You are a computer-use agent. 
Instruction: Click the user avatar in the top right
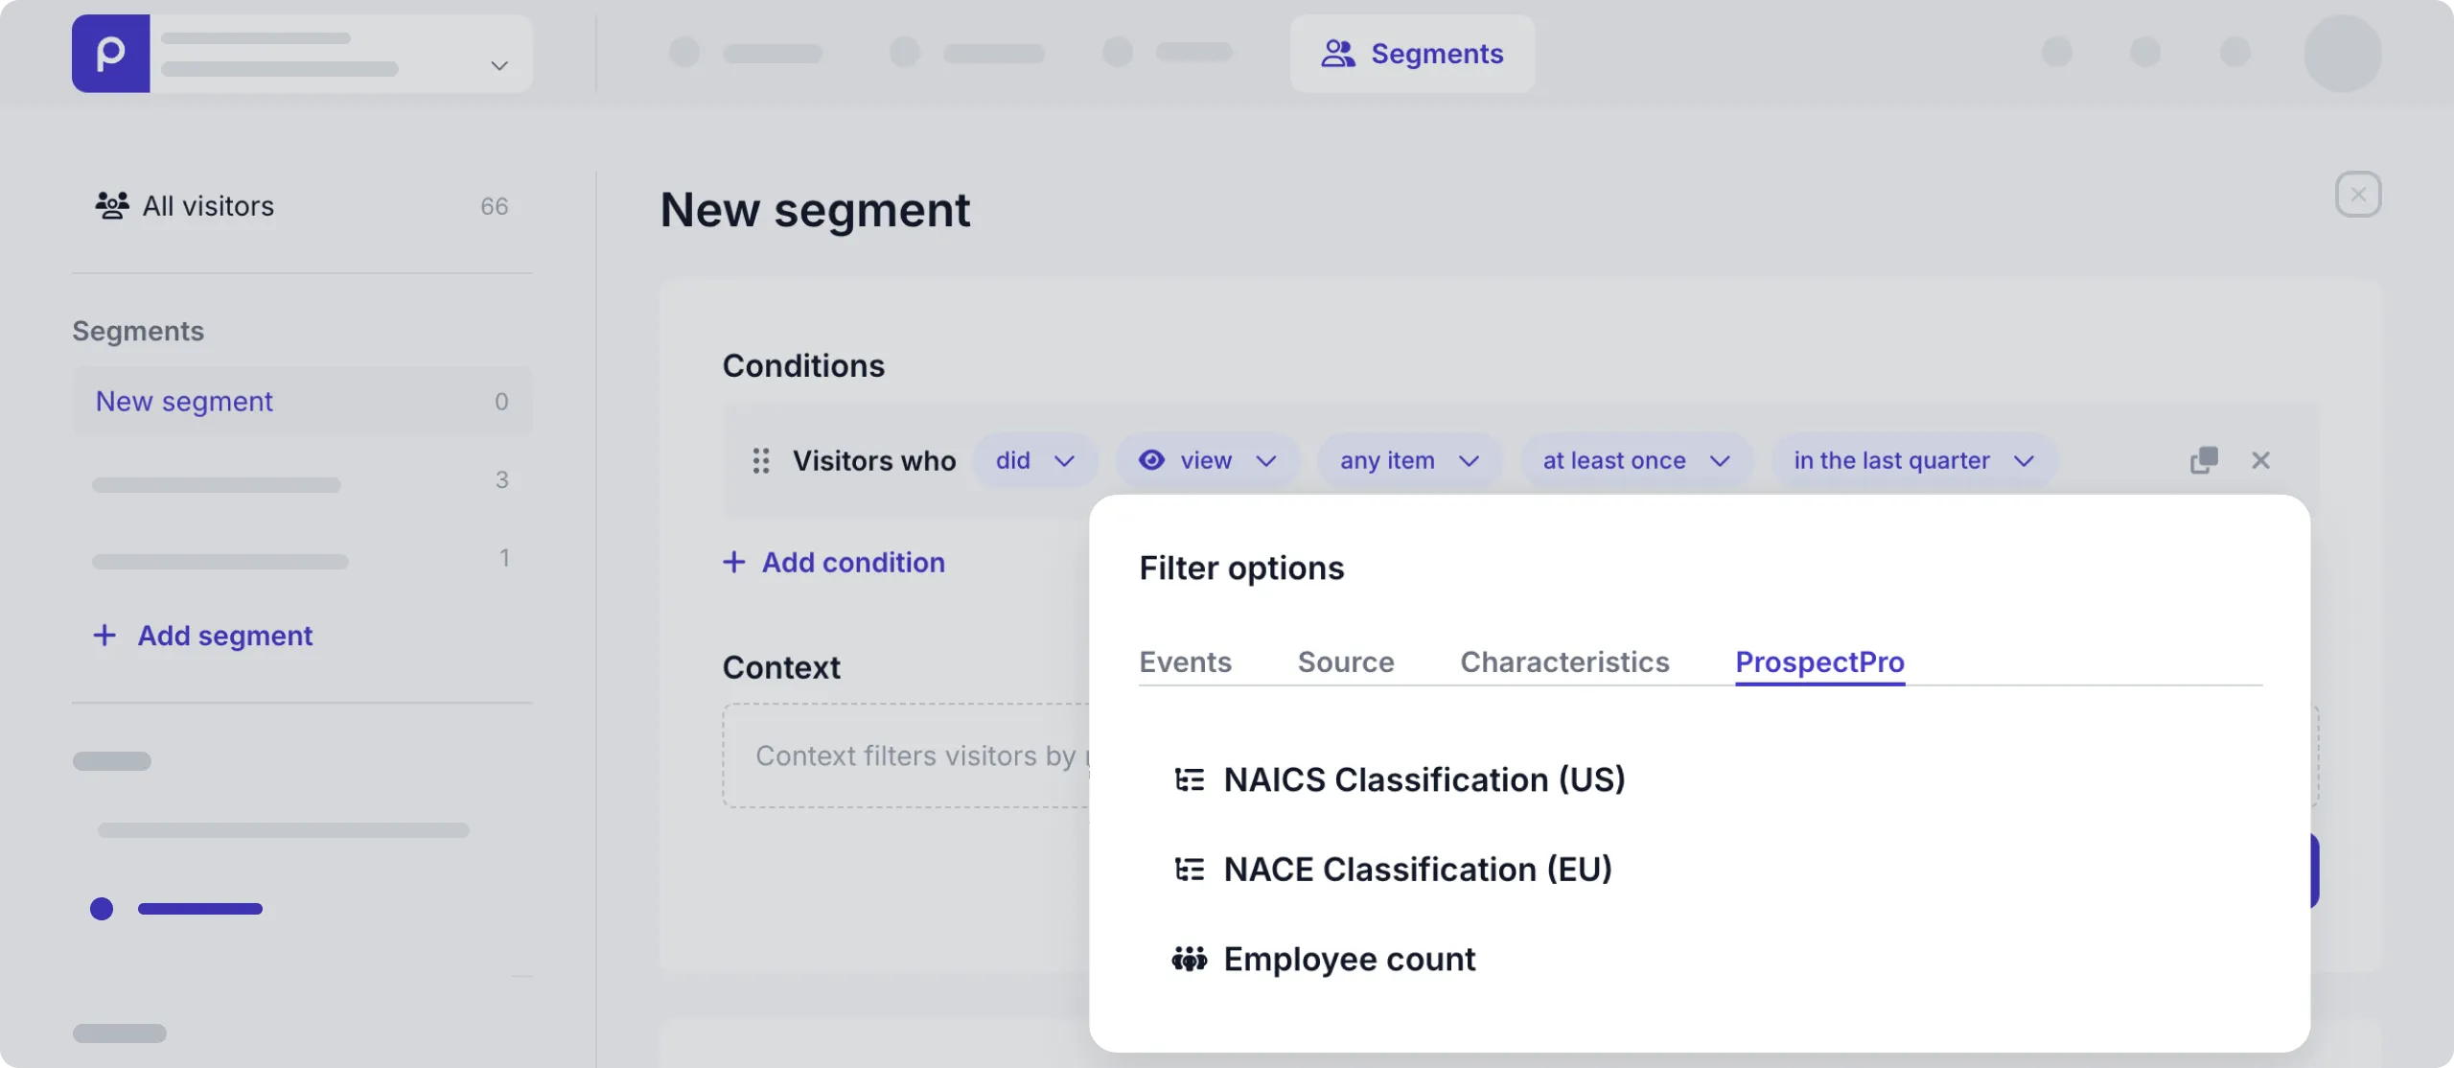2341,53
